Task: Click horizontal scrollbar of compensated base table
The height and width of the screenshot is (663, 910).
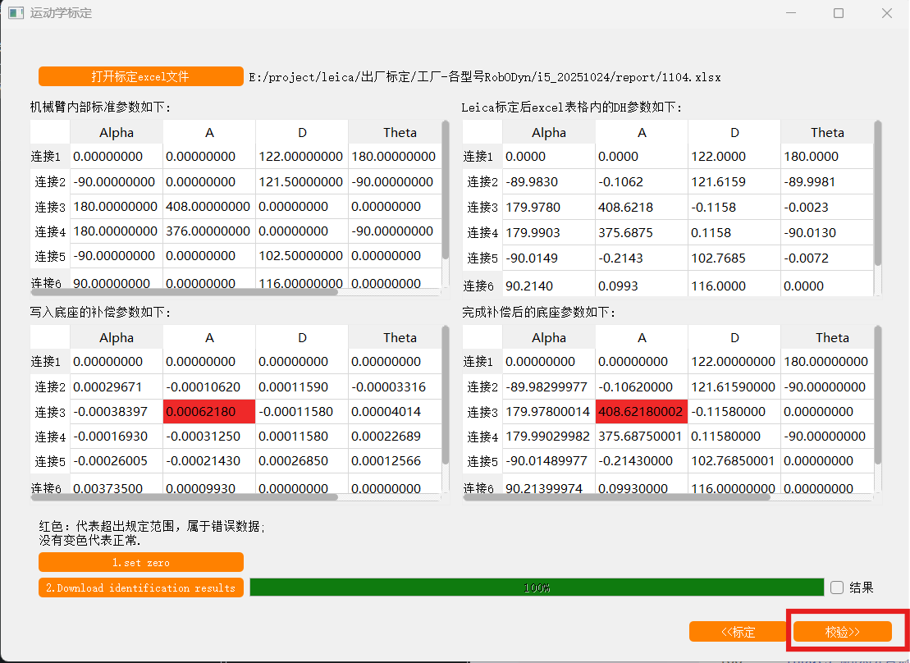Action: click(x=617, y=496)
